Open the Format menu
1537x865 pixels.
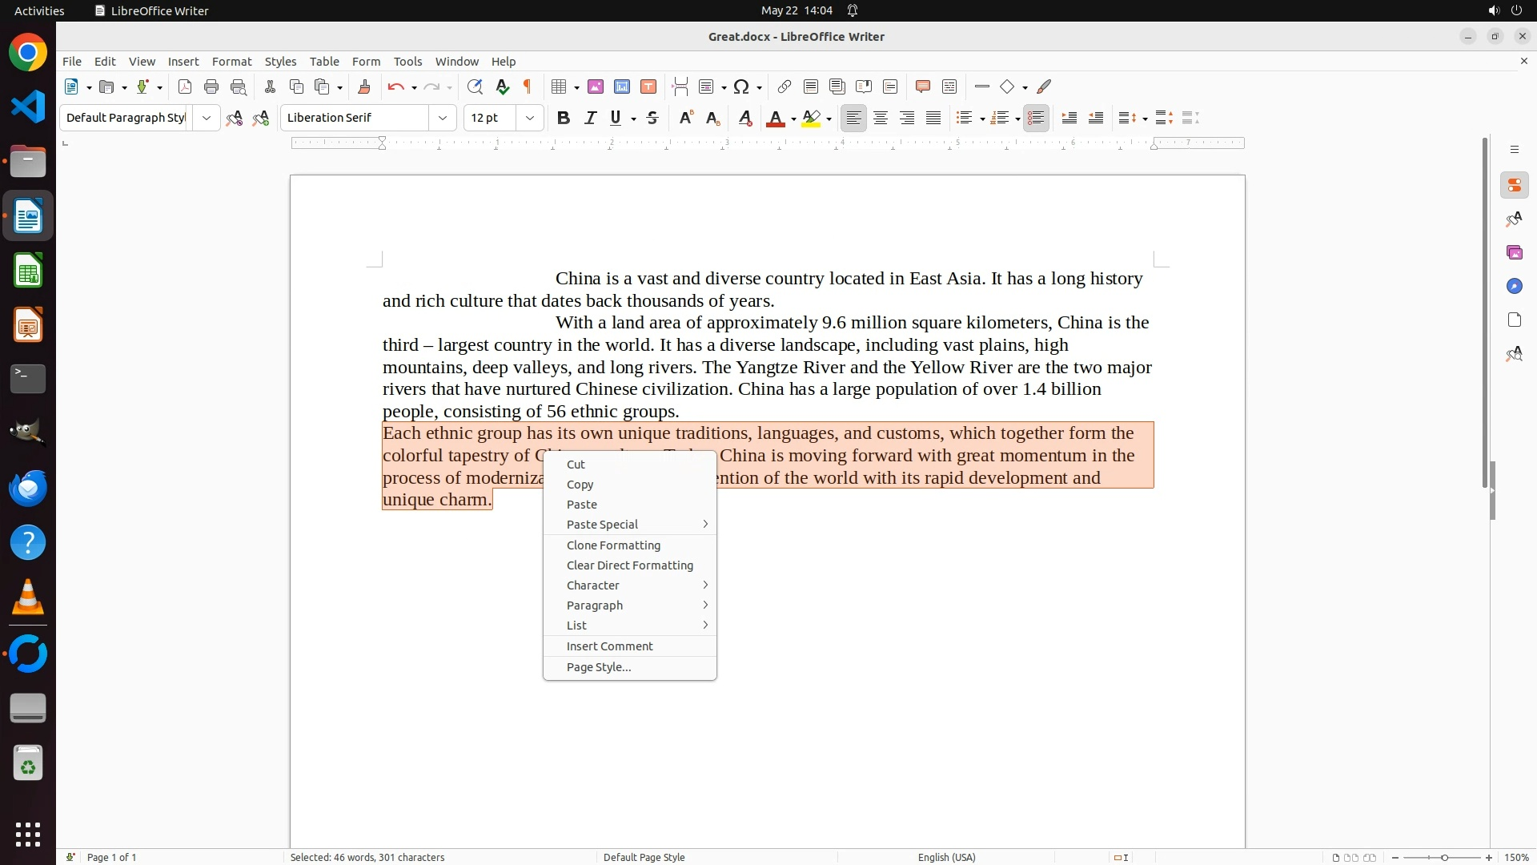(231, 61)
